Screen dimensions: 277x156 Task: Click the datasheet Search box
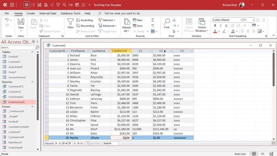[110, 143]
